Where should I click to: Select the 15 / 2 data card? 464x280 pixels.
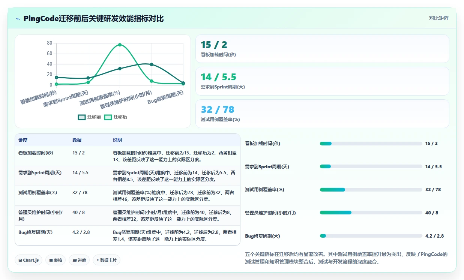322,49
